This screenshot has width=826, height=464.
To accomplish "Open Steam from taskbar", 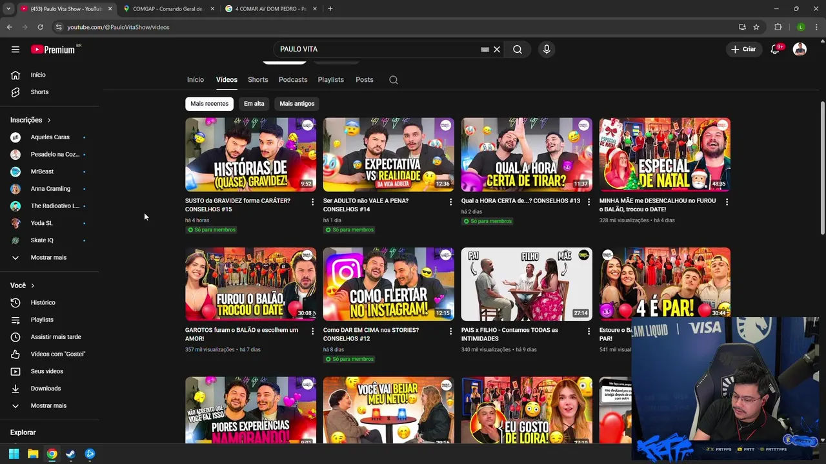I will [x=70, y=454].
